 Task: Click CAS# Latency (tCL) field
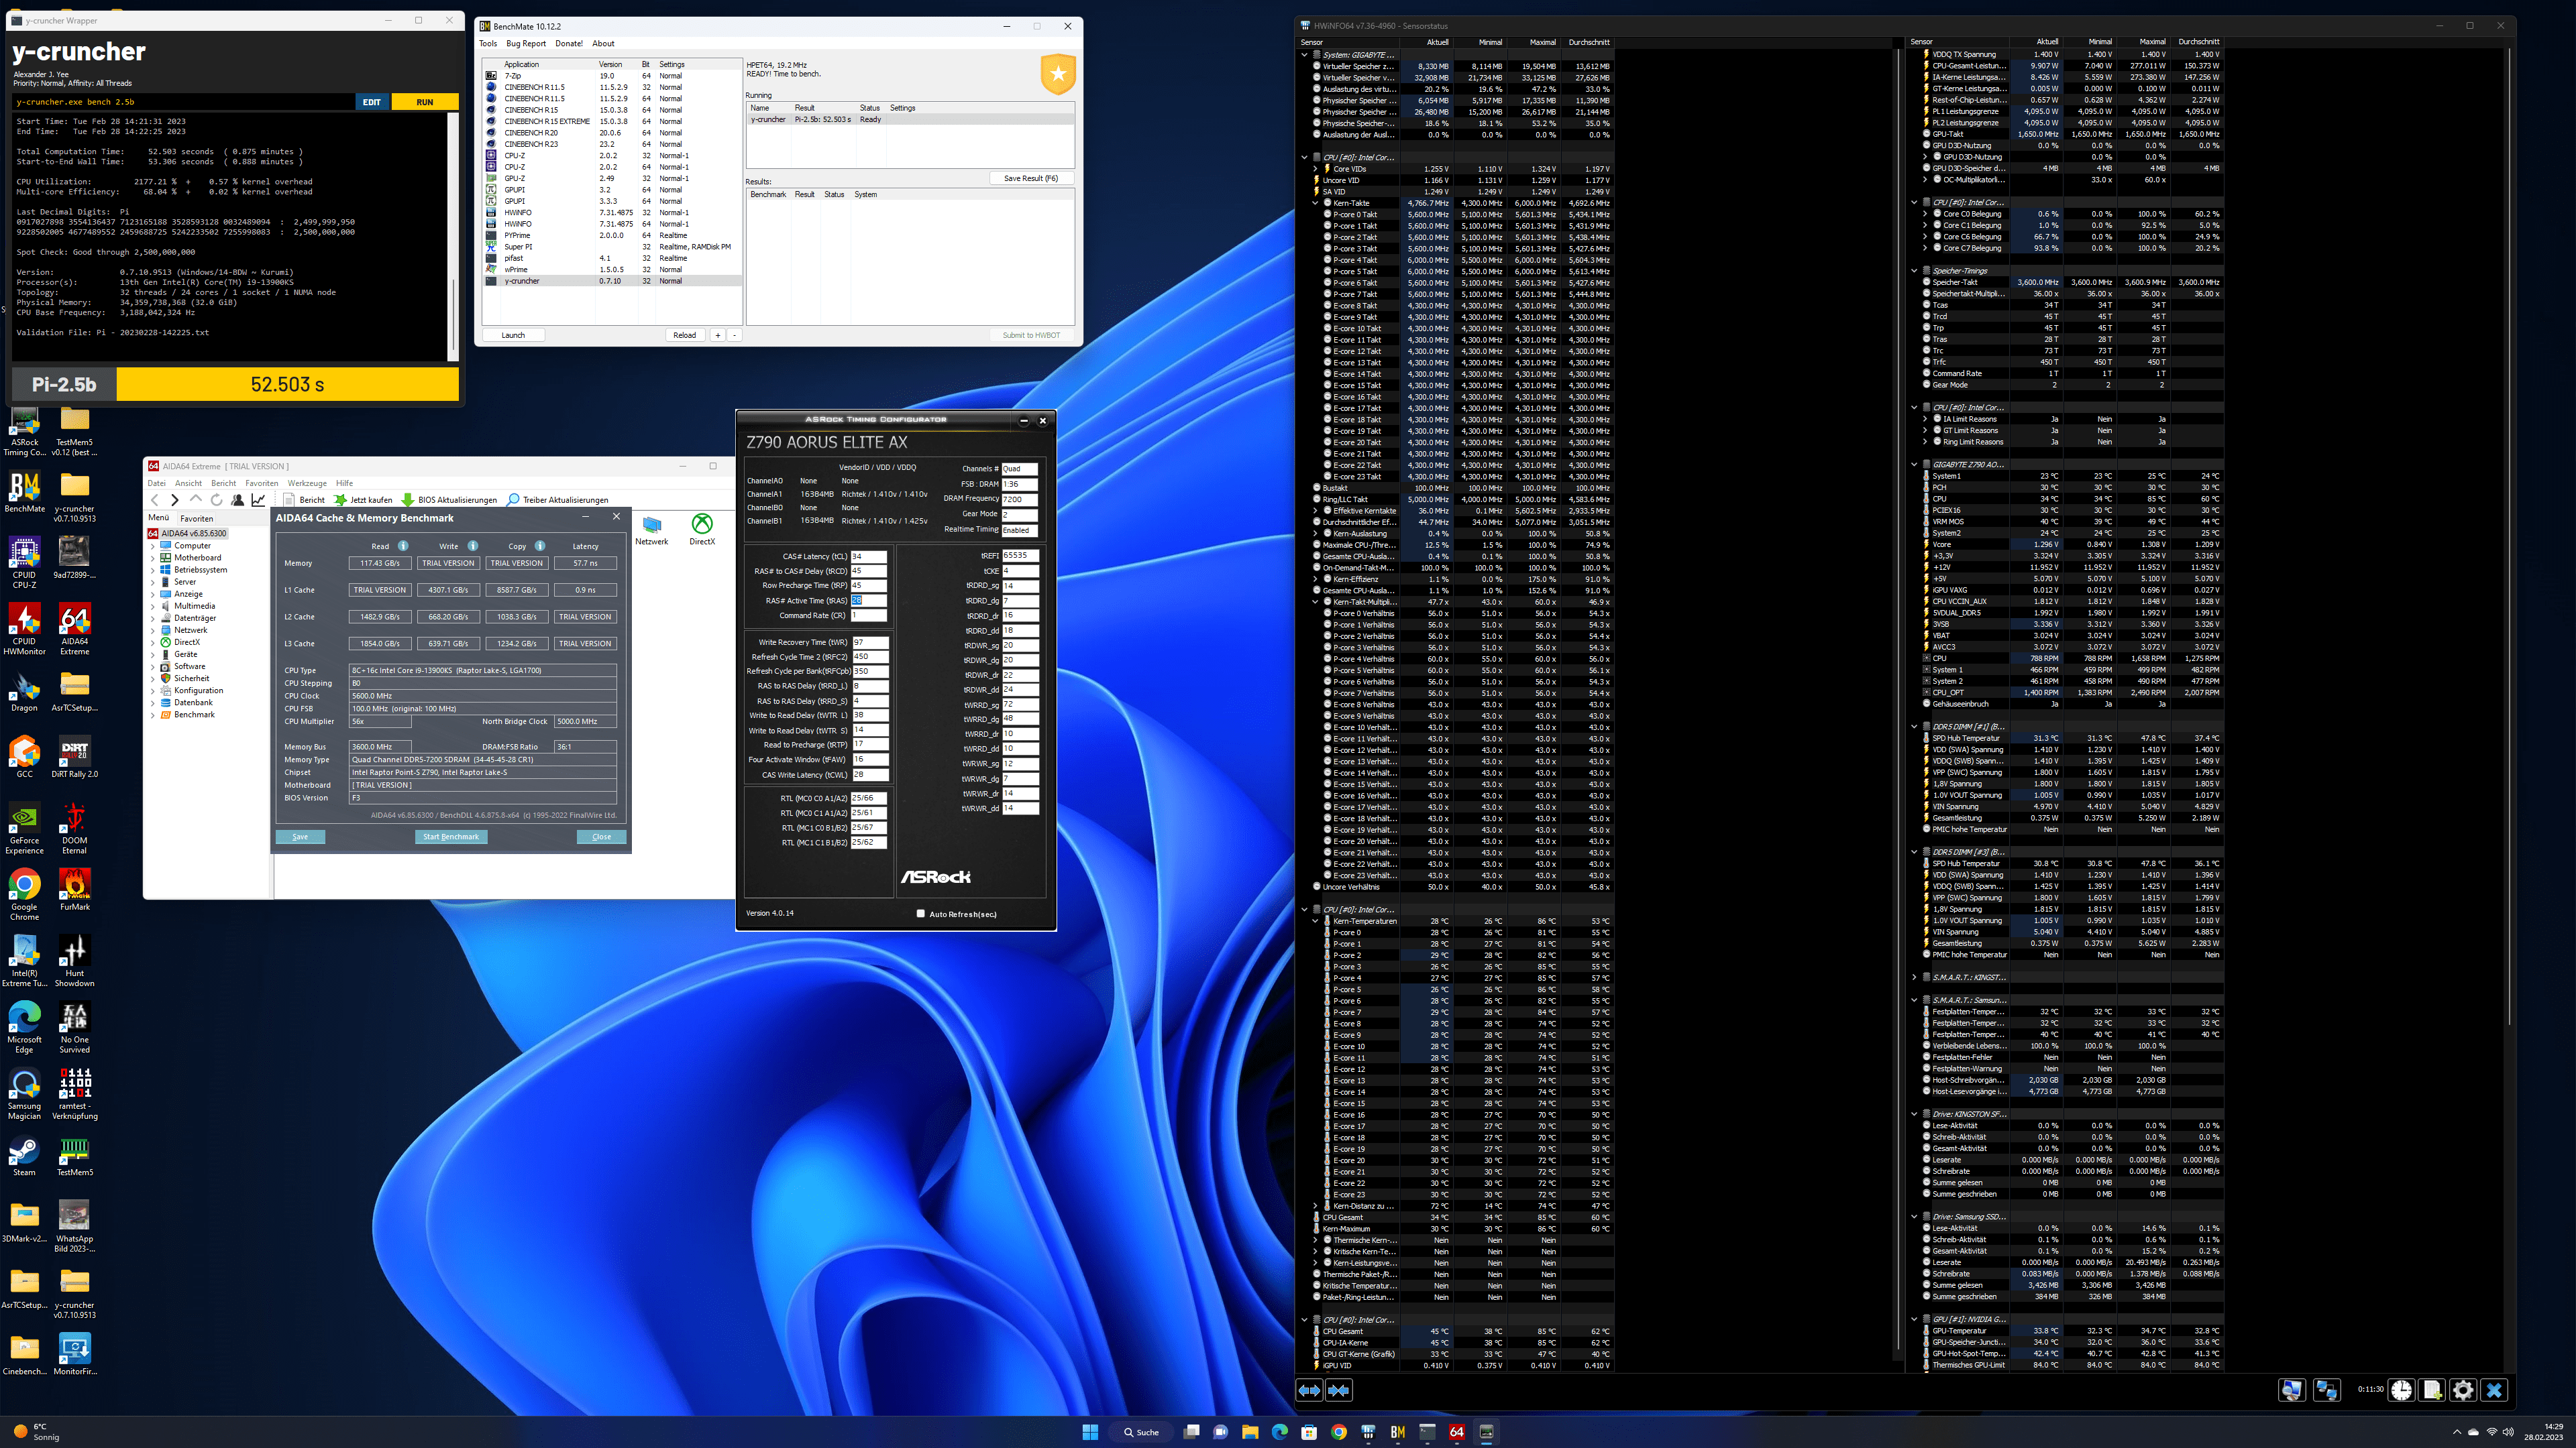(868, 556)
